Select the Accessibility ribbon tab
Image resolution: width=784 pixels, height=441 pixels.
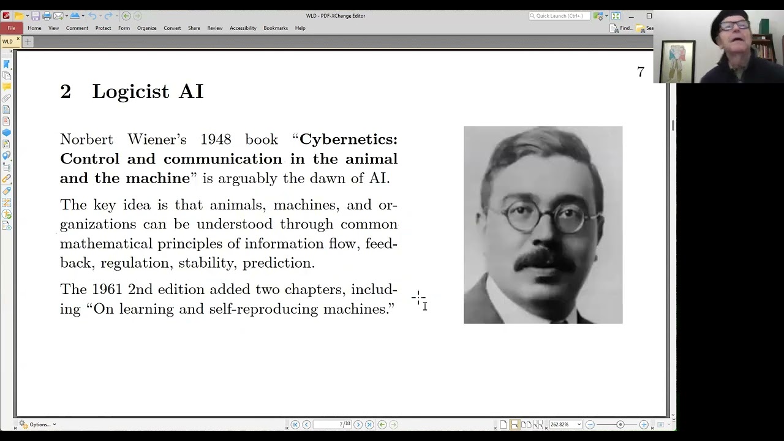[x=243, y=28]
